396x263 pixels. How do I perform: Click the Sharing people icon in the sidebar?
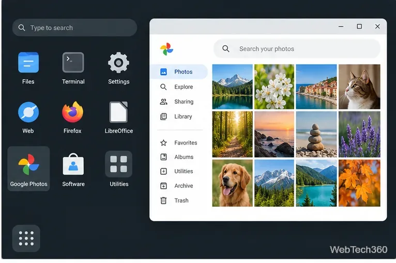[x=163, y=102]
